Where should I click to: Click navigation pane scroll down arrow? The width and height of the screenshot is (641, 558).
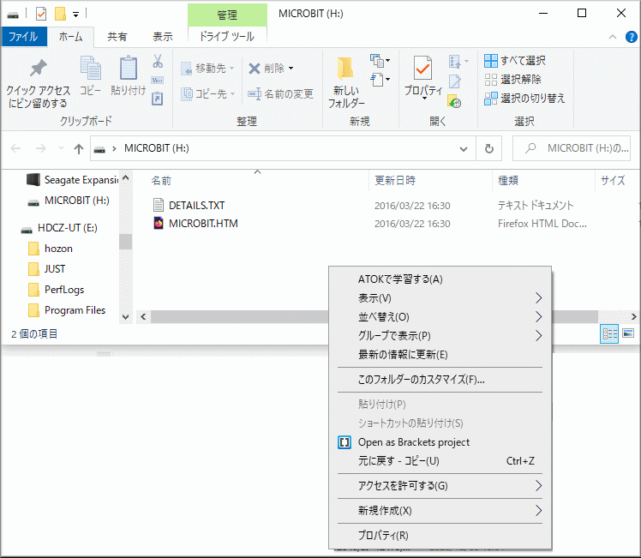pos(125,317)
